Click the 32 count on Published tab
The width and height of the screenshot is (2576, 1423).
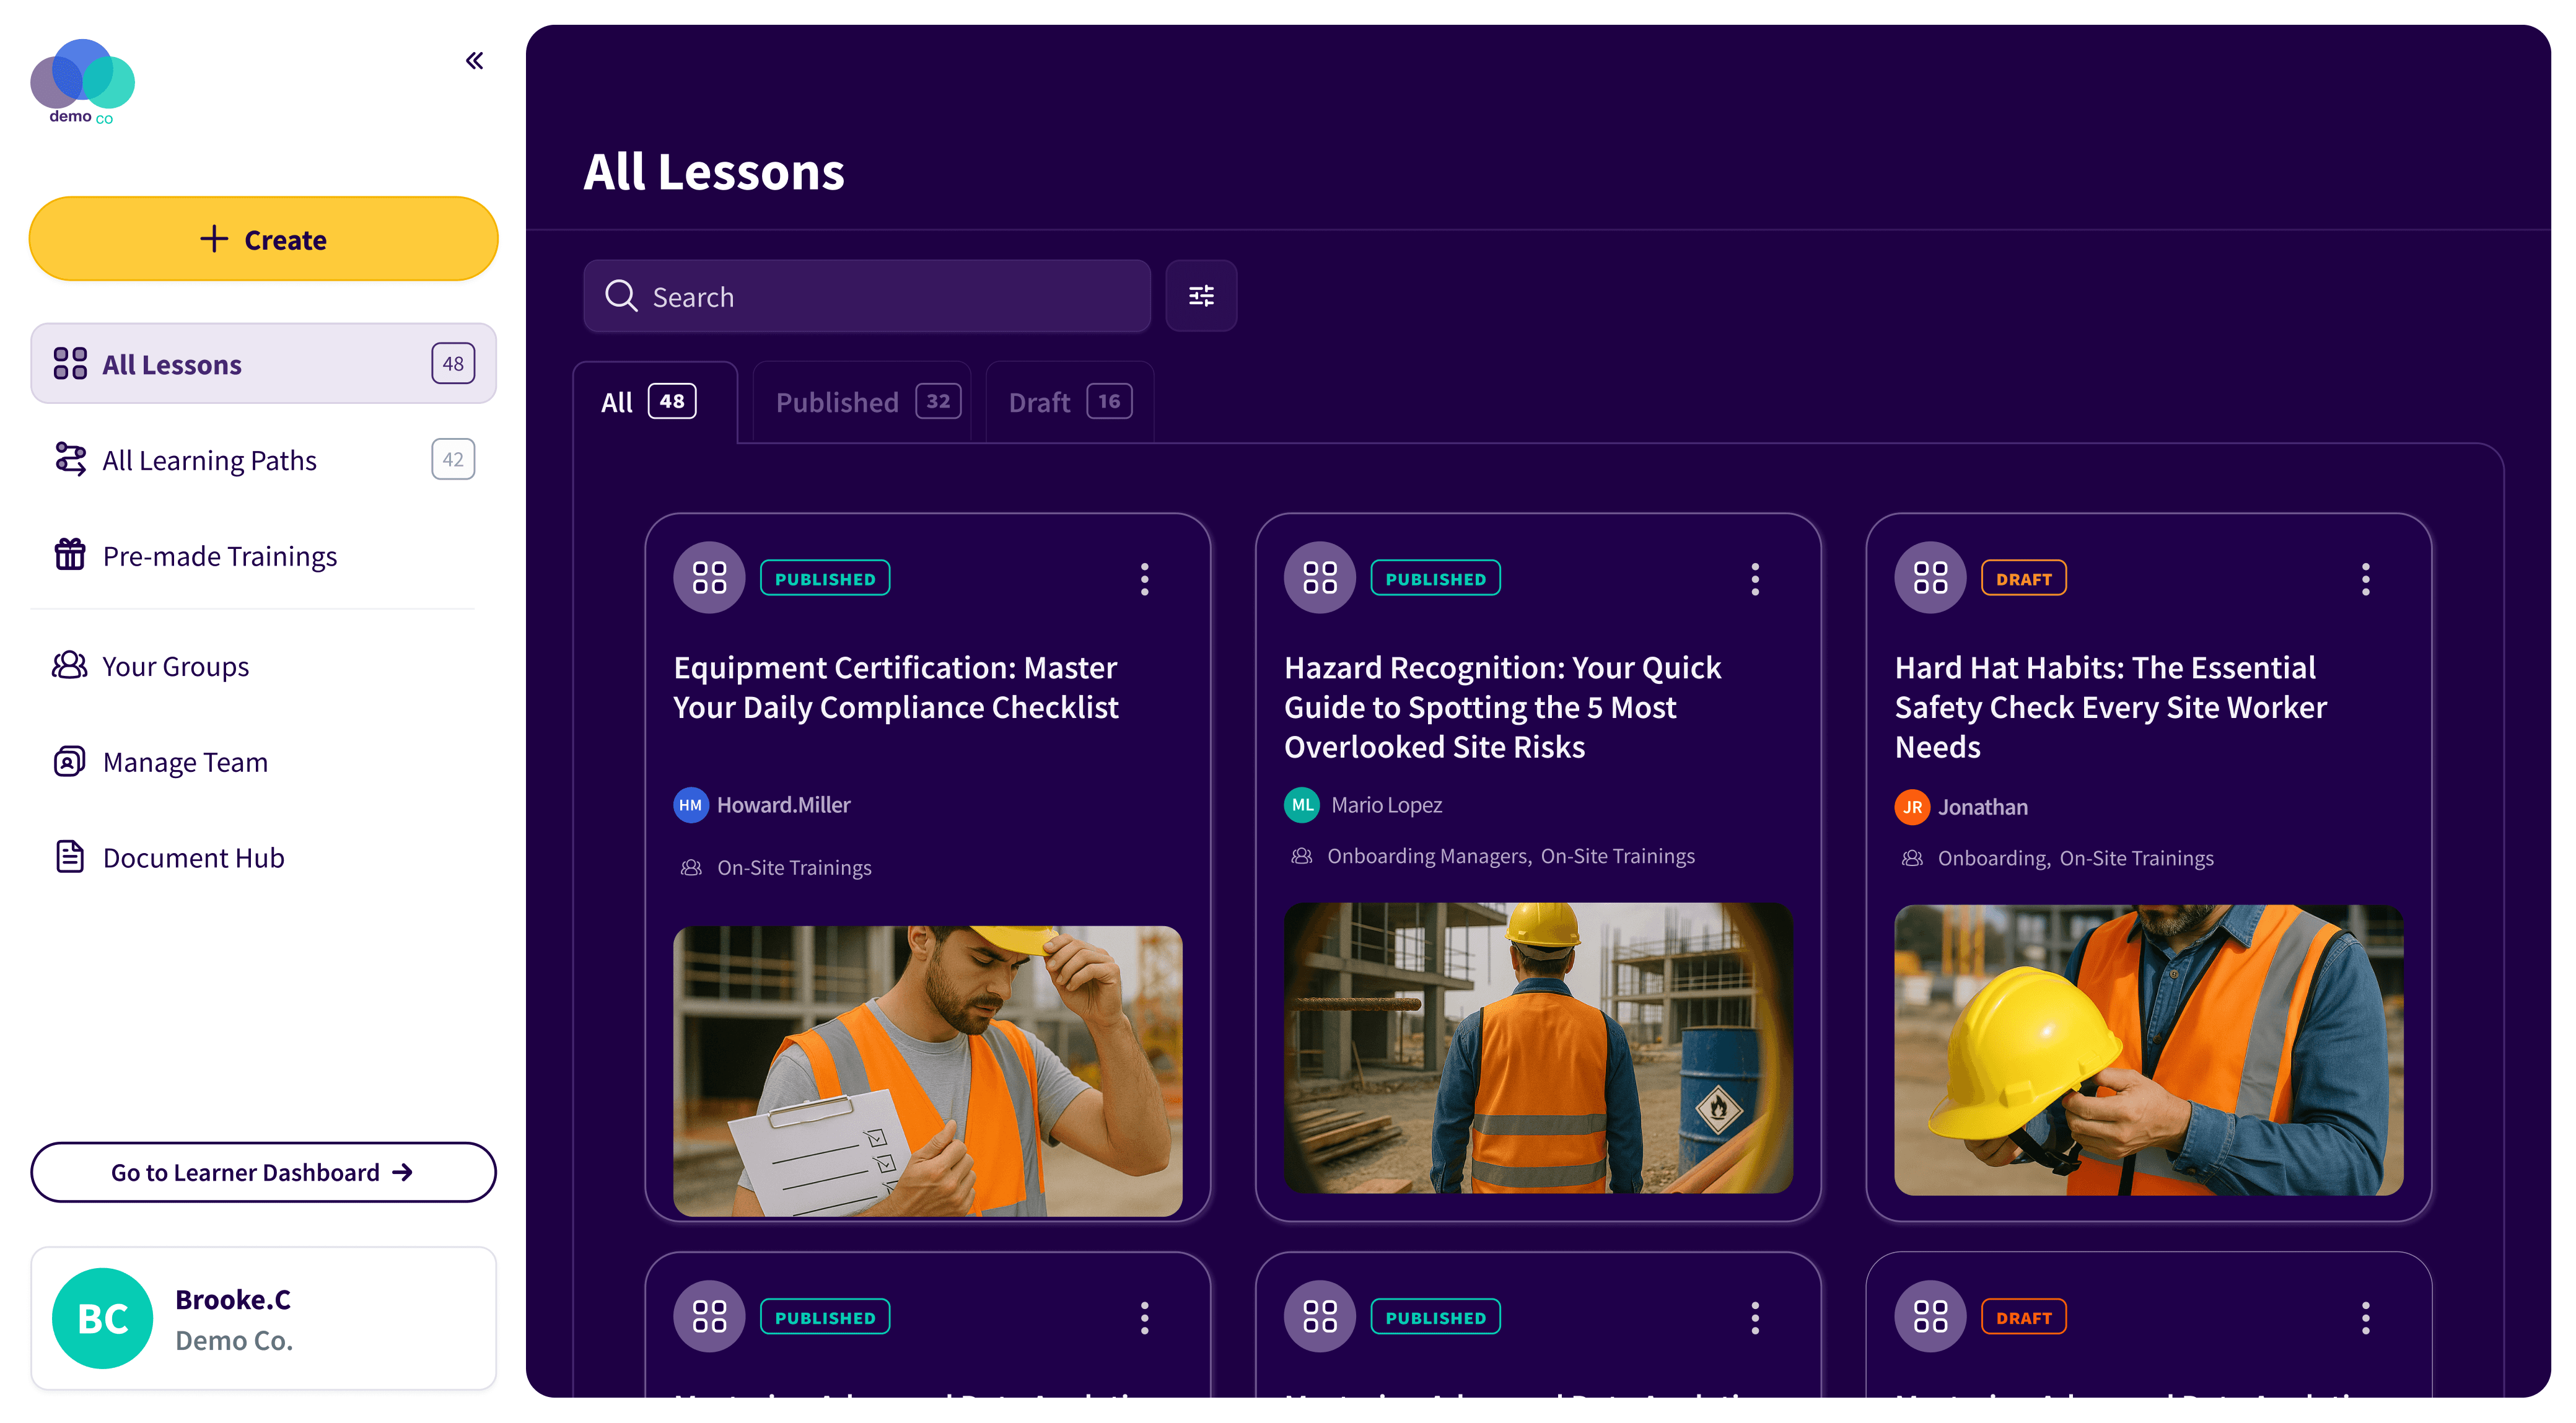pos(938,402)
